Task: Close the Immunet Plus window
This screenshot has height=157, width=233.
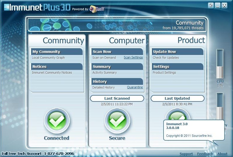Action: coord(225,6)
